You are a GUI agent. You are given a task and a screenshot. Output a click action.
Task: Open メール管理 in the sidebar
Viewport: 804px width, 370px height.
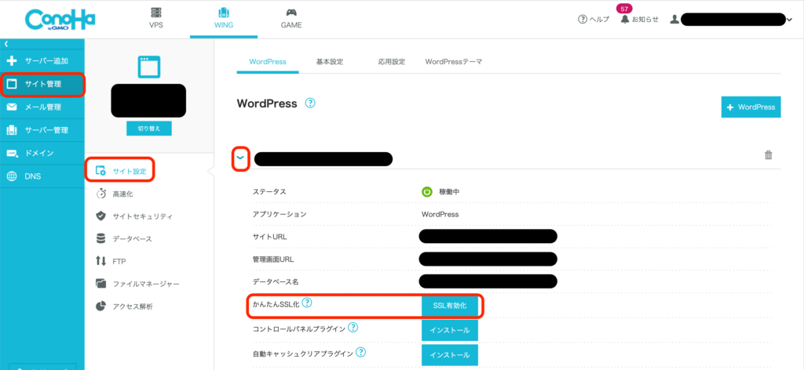[42, 107]
